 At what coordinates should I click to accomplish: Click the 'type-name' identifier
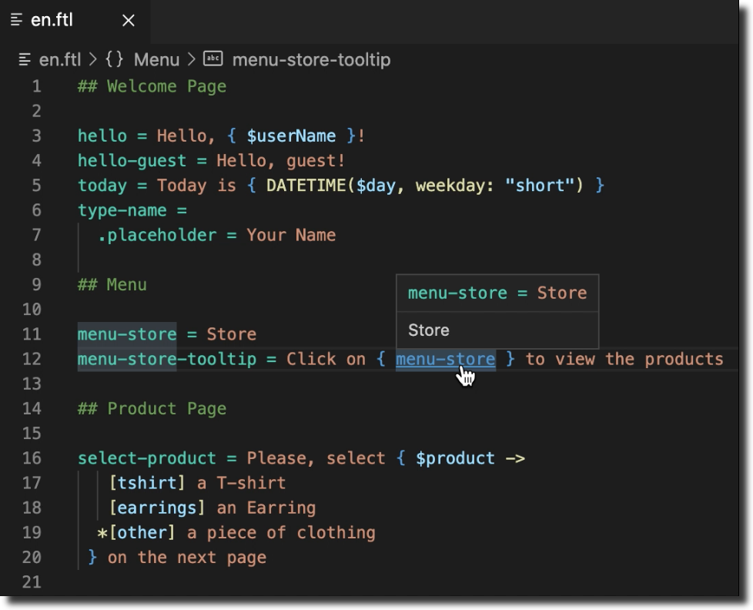tap(122, 210)
